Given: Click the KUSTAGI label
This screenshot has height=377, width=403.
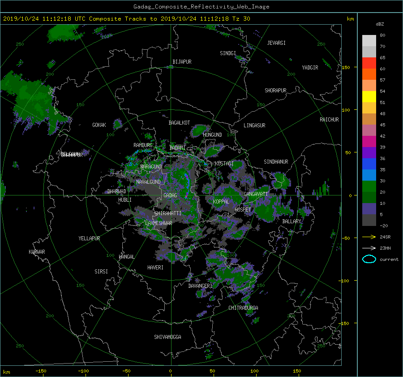Looking at the screenshot, I should tap(224, 164).
